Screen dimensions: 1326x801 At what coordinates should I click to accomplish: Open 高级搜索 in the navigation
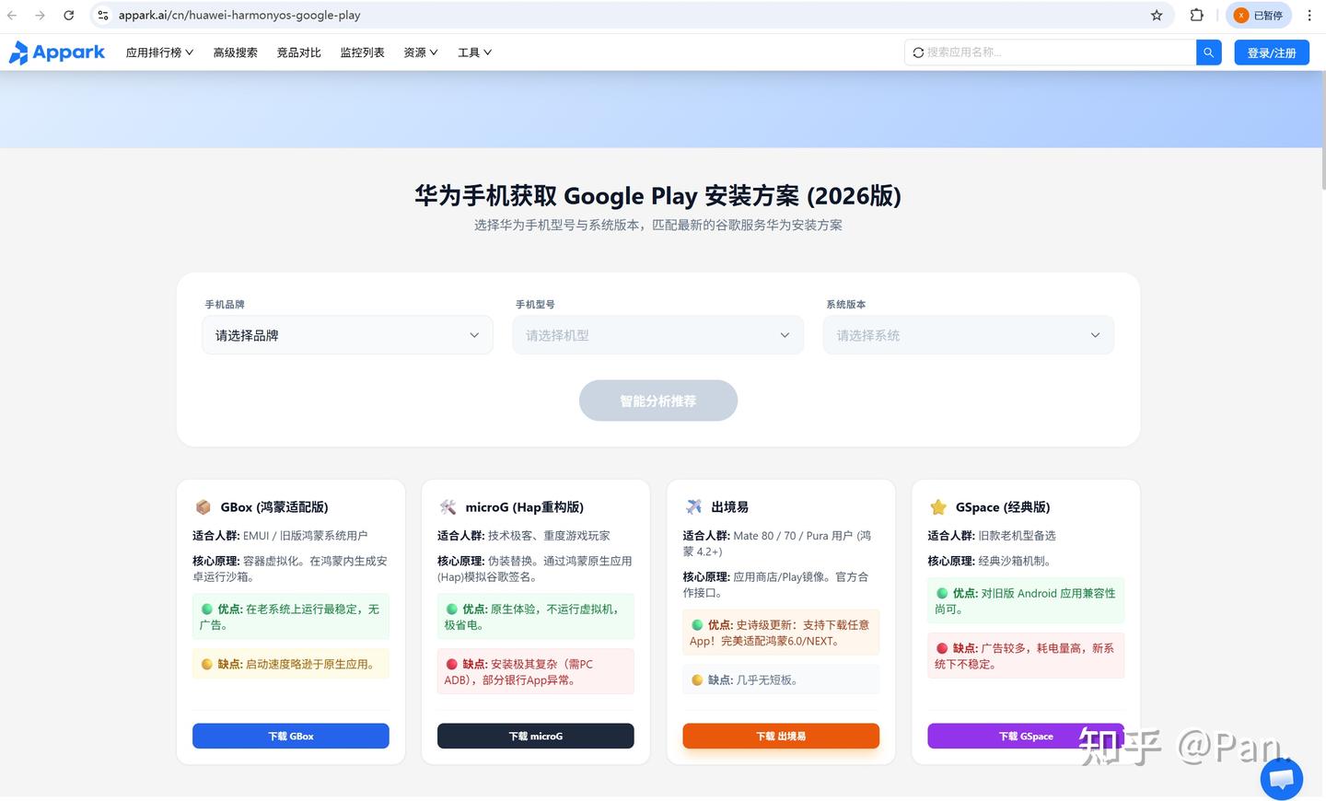point(235,52)
